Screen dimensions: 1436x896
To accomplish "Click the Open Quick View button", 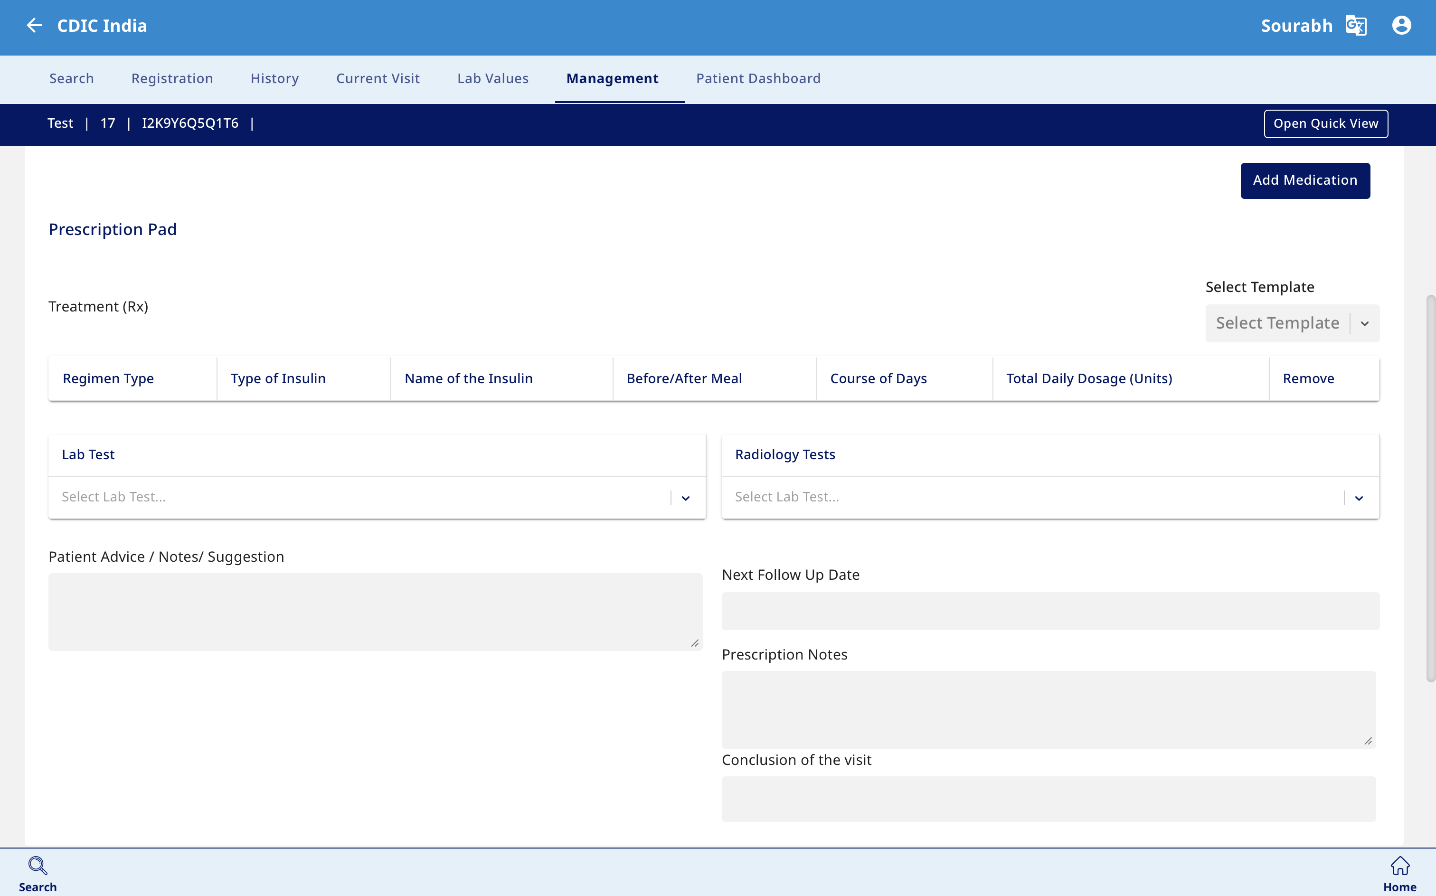I will [1325, 124].
